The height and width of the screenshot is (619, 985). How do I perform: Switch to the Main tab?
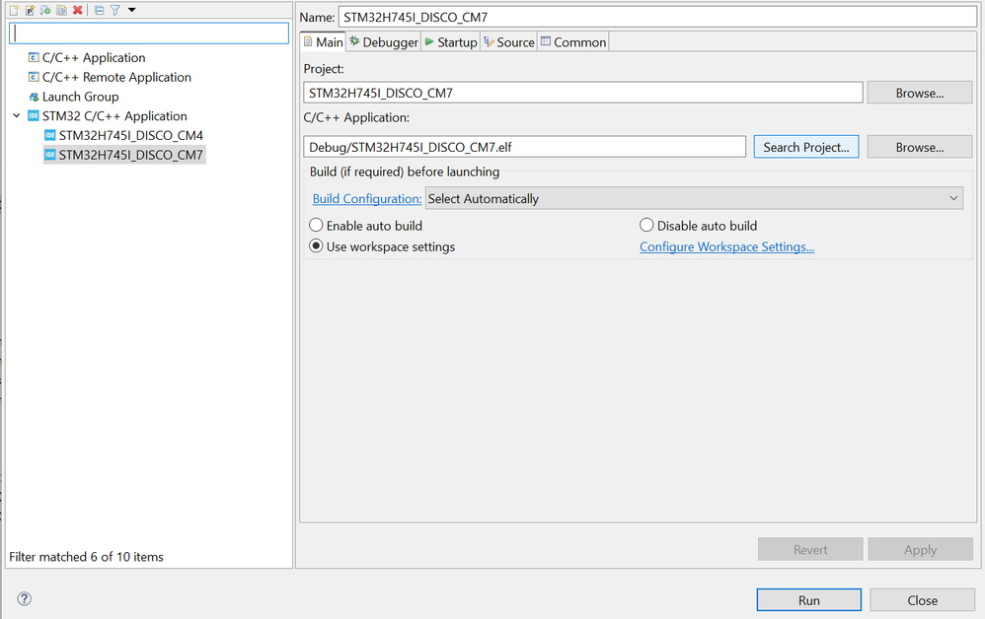pyautogui.click(x=323, y=42)
